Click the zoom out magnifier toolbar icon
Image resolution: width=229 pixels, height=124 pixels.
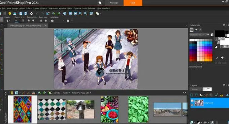80,13
